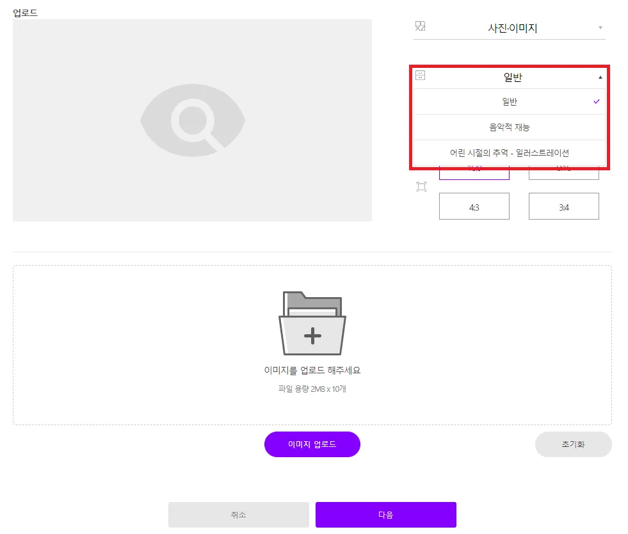The image size is (628, 534).
Task: Click the image category icon beside 사진·이미지
Action: 420,26
